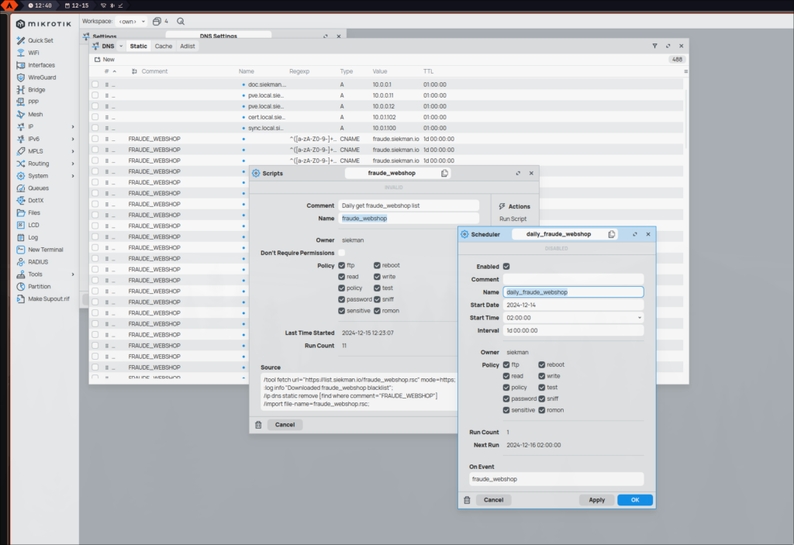Open the Start Time dropdown
Image resolution: width=794 pixels, height=545 pixels.
(x=639, y=318)
